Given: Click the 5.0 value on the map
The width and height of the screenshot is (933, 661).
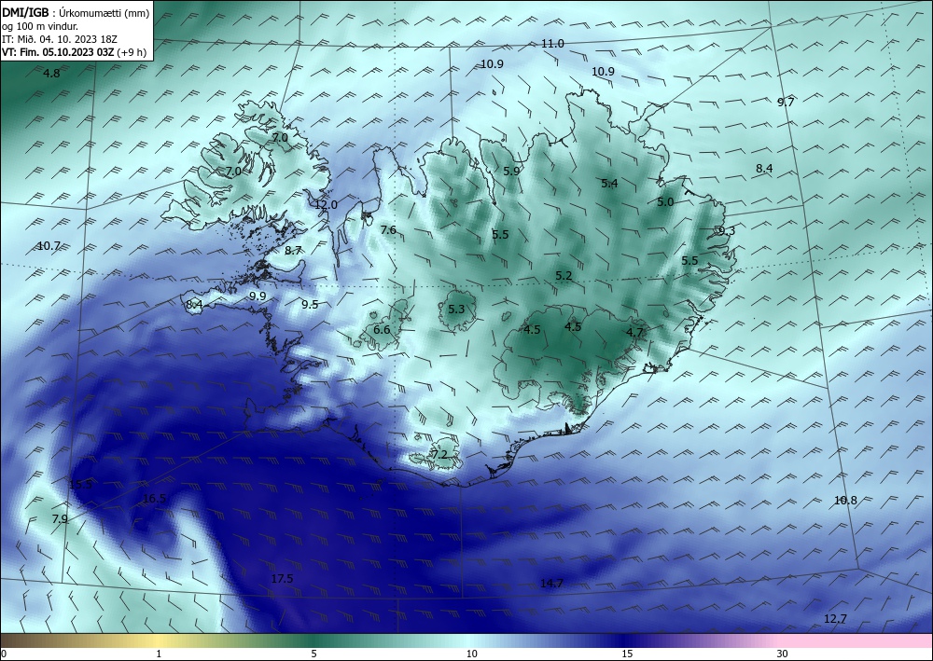Looking at the screenshot, I should click(x=665, y=202).
